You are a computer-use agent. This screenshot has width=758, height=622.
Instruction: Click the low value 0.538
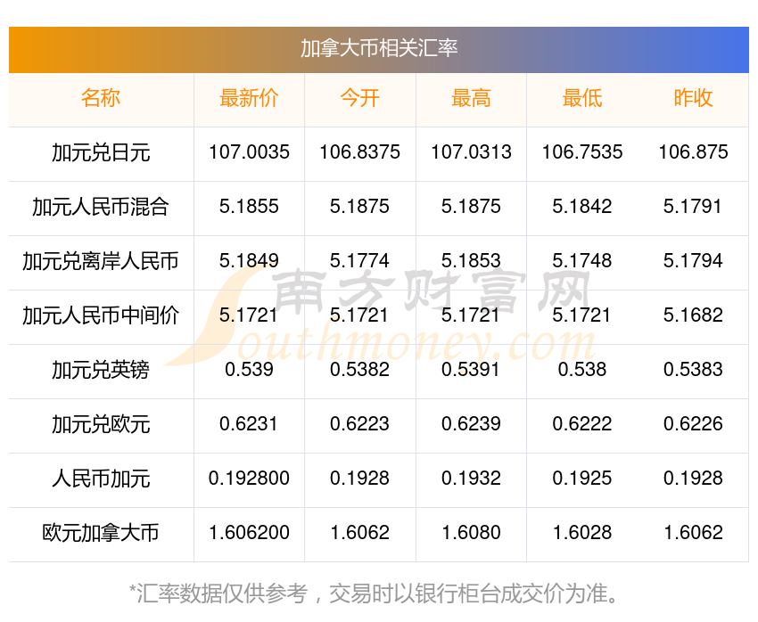582,370
